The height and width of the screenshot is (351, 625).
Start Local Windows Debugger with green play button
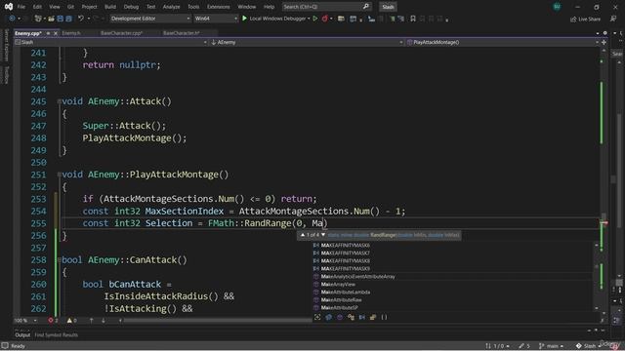[244, 19]
